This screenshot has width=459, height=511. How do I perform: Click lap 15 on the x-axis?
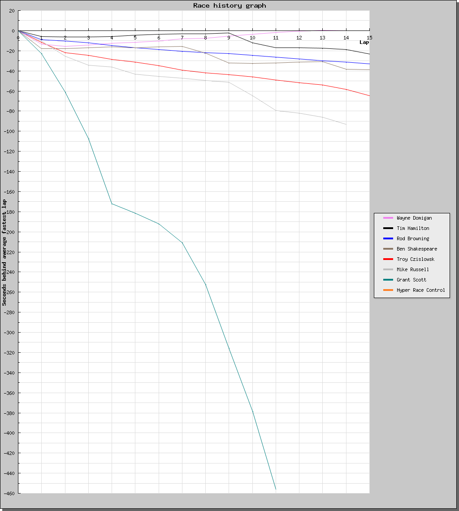click(x=369, y=38)
